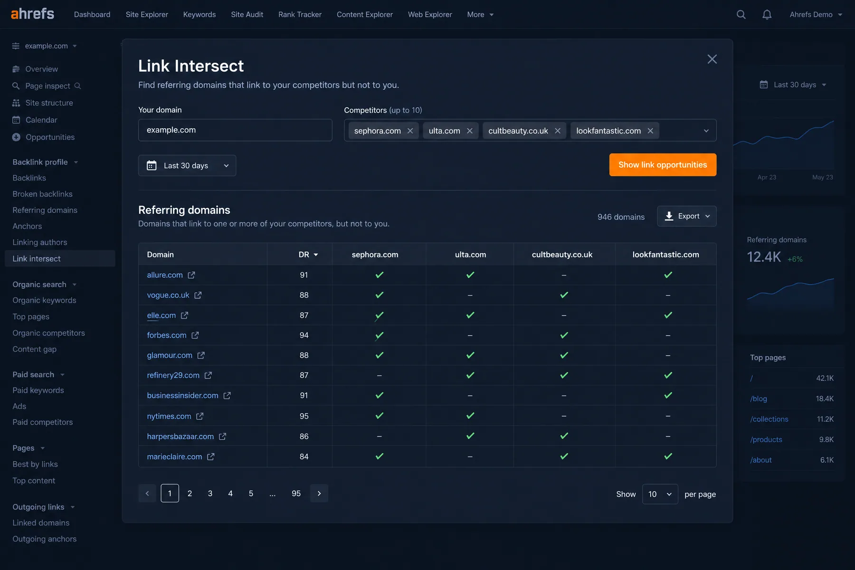This screenshot has width=855, height=570.
Task: Open the notifications bell
Action: tap(767, 15)
